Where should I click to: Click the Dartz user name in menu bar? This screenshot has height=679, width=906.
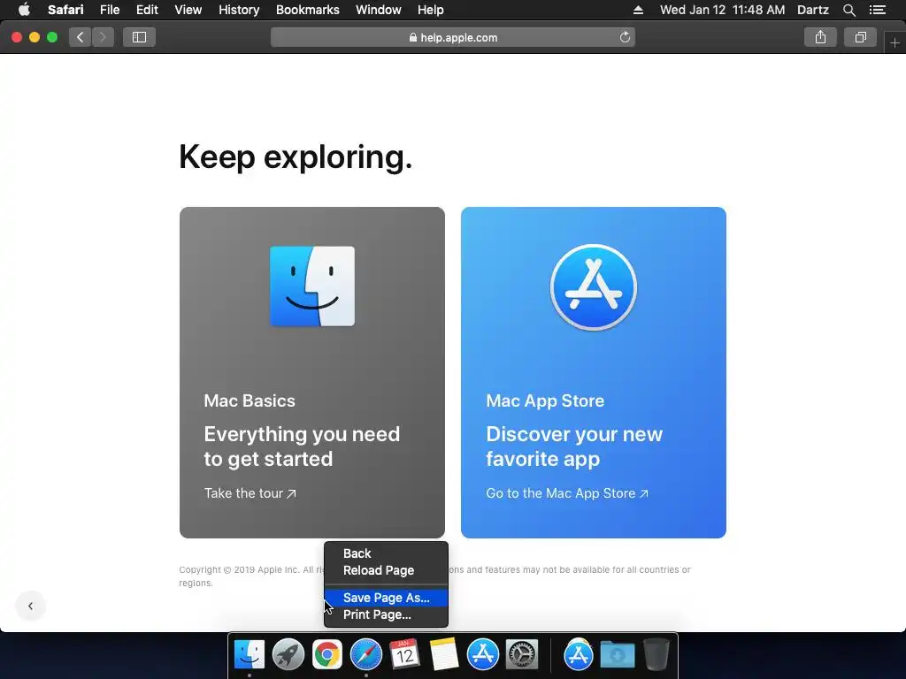click(812, 10)
